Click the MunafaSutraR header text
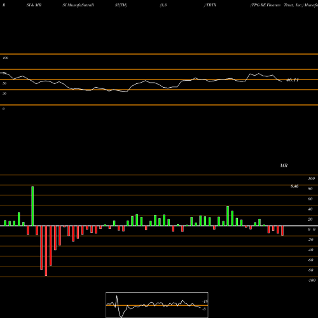Image resolution: width=318 pixels, height=318 pixels. click(80, 5)
